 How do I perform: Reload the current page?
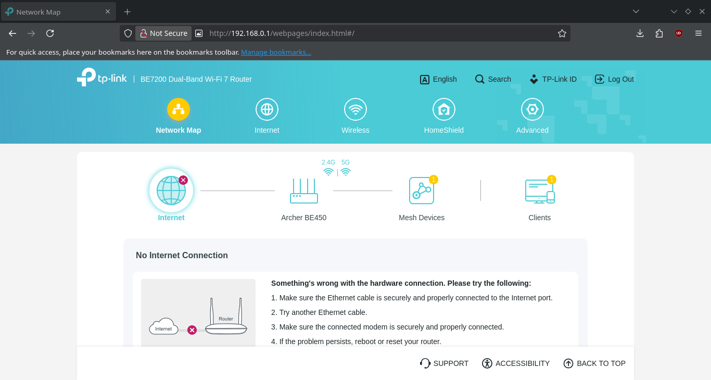(x=50, y=33)
